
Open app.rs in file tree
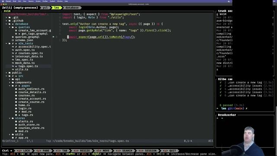23,138
